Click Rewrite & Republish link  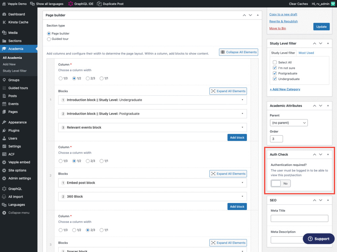coord(283,21)
